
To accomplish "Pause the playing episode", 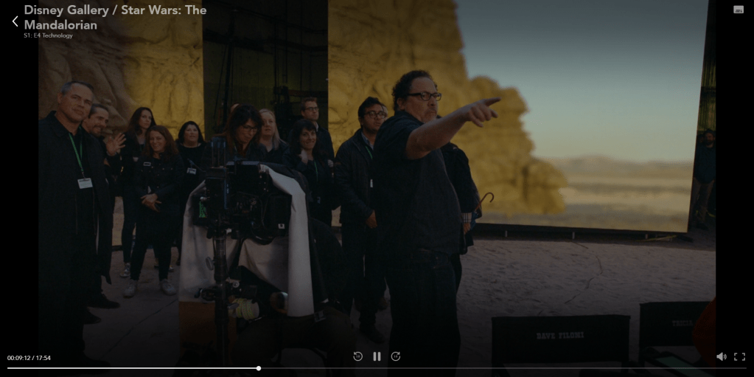I will [377, 356].
